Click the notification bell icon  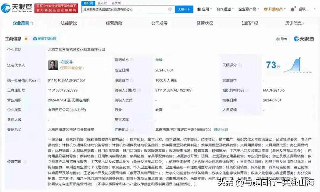pyautogui.click(x=293, y=9)
